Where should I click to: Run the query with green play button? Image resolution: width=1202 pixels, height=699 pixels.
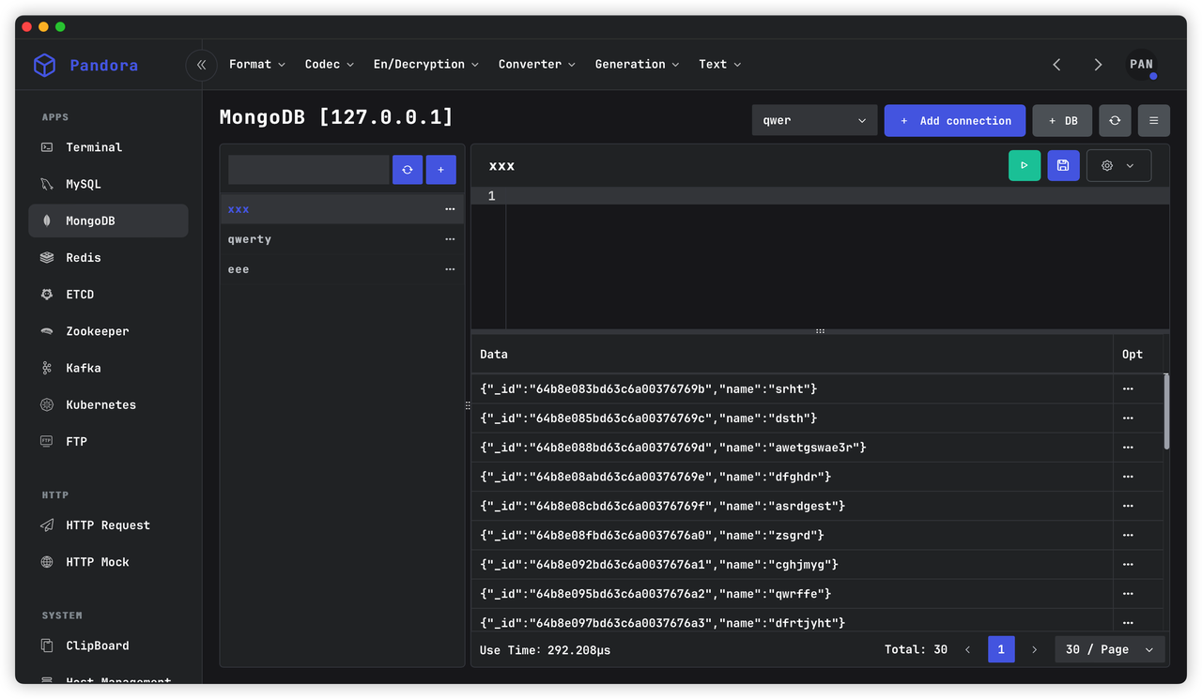pos(1025,165)
